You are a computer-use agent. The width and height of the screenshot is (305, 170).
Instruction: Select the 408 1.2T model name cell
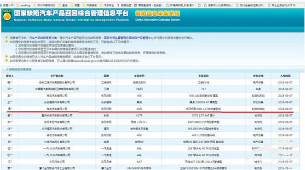tap(203, 135)
